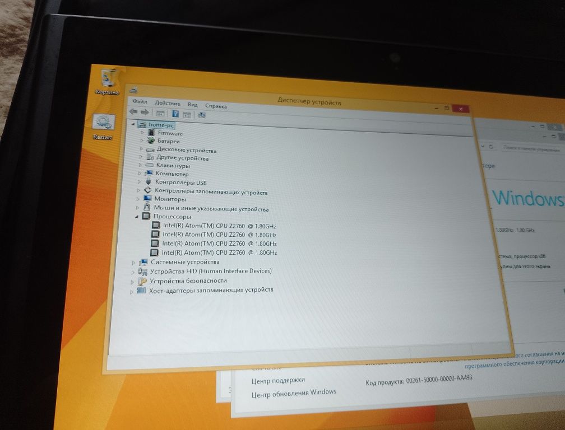This screenshot has height=430, width=565.
Task: Select Хост-адаптеры запоминающих устройств label
Action: 211,290
